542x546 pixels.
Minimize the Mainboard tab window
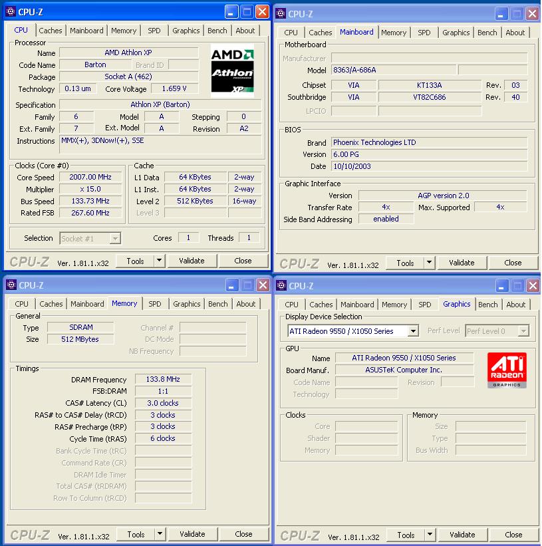click(501, 14)
